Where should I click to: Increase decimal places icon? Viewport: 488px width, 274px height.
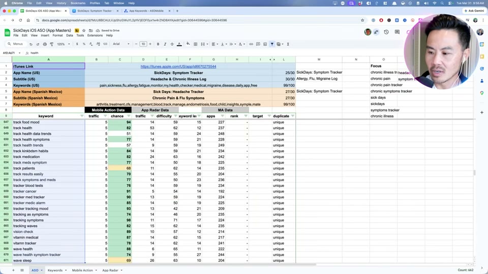click(98, 44)
